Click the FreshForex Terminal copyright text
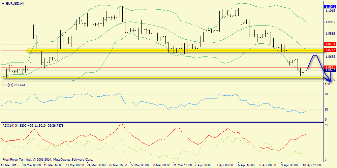 (x=48, y=160)
